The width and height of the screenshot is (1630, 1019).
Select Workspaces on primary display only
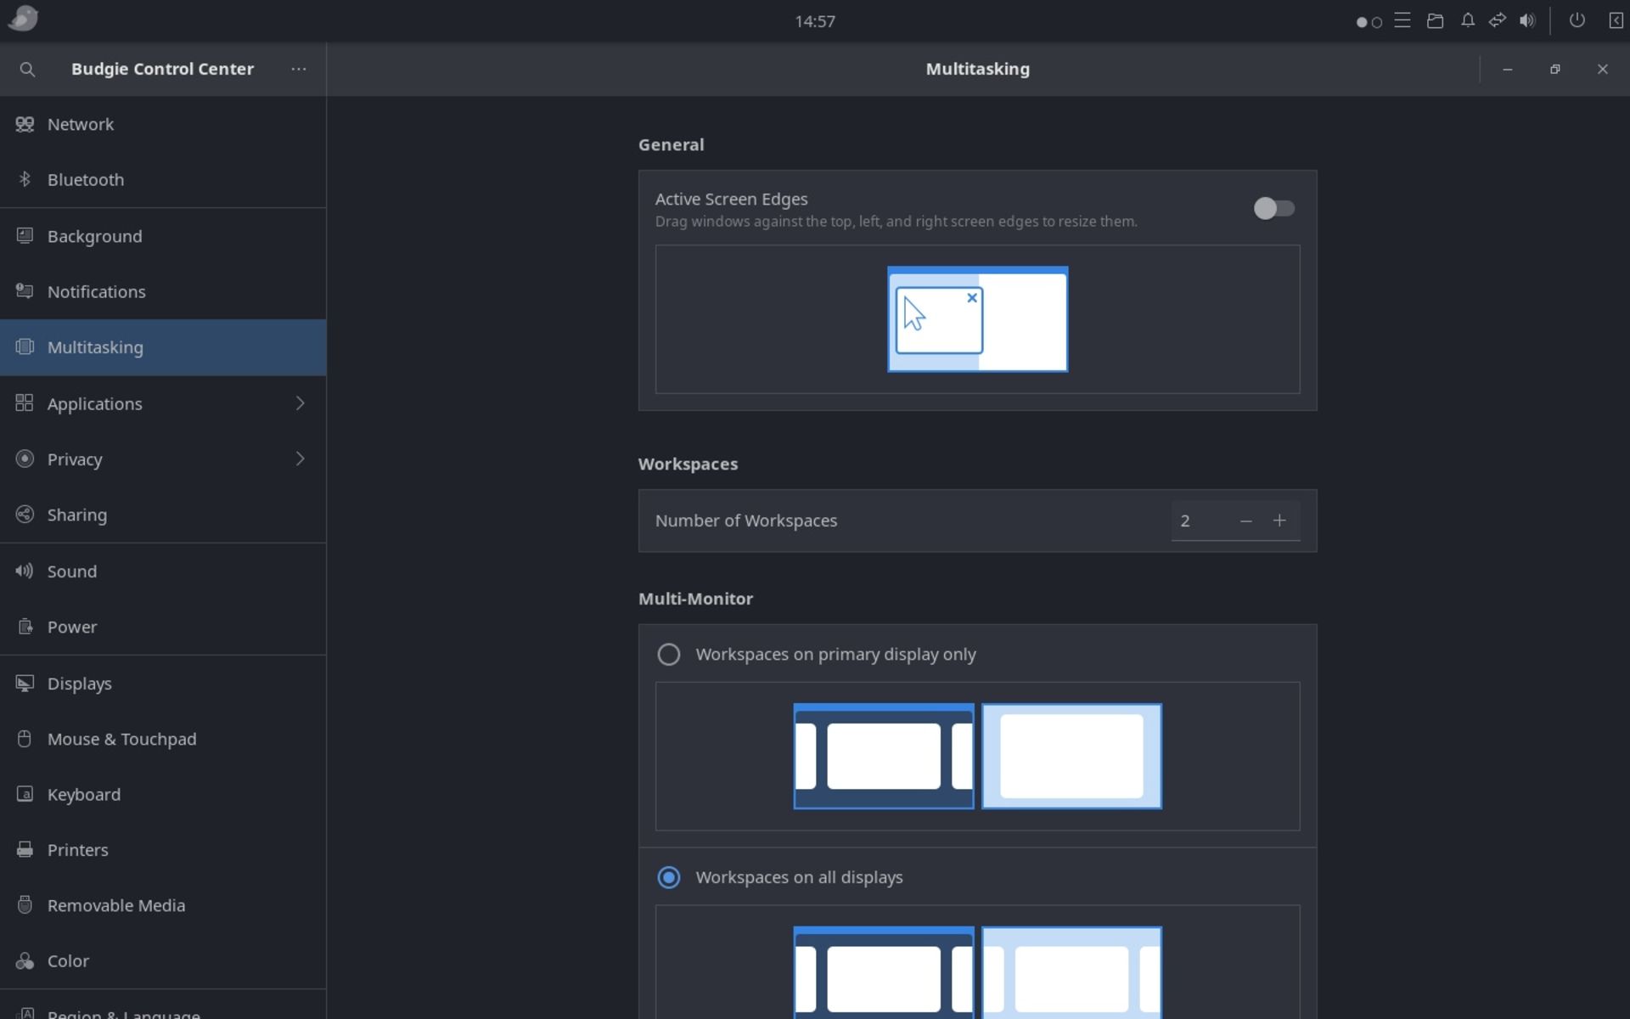666,654
